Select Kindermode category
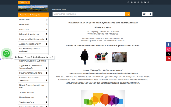The height and width of the screenshot is (107, 171). [24, 29]
